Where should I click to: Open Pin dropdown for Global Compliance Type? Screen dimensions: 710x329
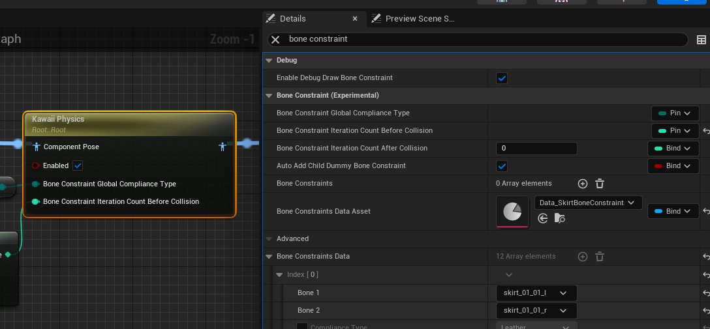coord(675,113)
